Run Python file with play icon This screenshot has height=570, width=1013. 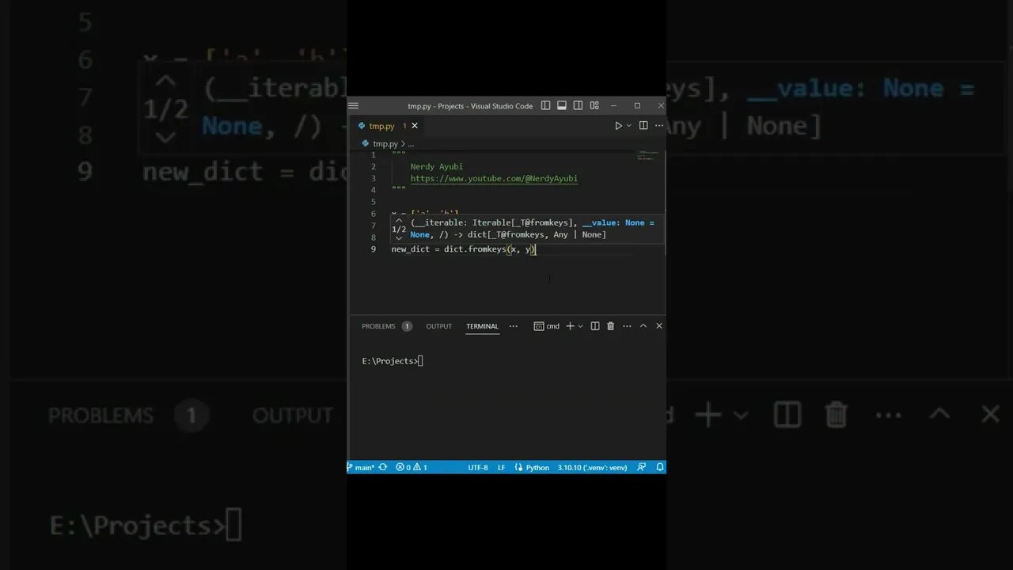tap(619, 126)
